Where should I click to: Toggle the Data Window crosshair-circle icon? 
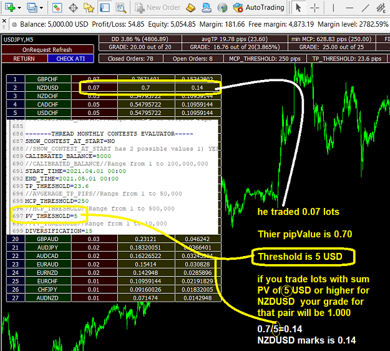[73, 8]
